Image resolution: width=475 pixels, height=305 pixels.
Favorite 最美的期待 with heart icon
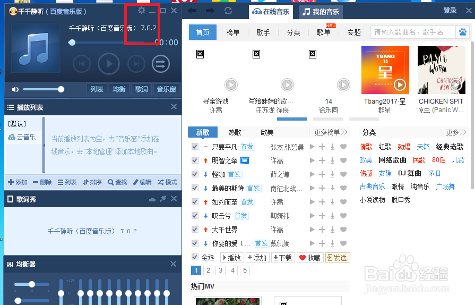click(x=343, y=188)
